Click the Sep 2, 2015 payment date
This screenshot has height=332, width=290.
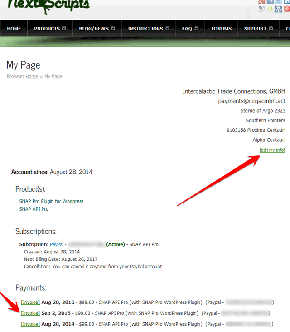(x=56, y=313)
